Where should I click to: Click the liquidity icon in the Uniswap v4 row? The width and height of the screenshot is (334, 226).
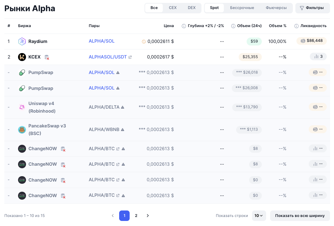(315, 107)
